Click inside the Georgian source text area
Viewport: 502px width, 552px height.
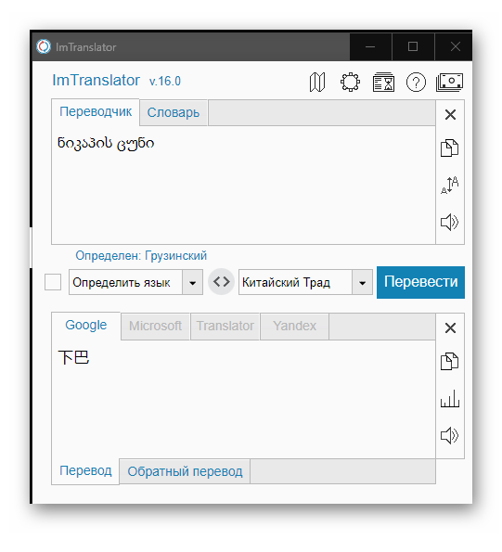click(244, 185)
